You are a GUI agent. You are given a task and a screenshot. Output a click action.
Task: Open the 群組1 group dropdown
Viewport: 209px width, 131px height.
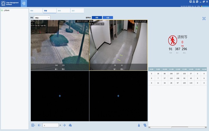[42, 18]
